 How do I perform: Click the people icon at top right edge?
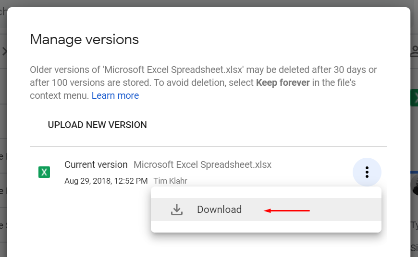tap(414, 51)
